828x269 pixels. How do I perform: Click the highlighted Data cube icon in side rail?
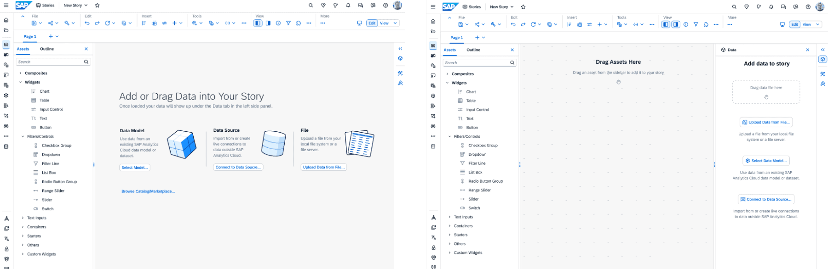[822, 59]
